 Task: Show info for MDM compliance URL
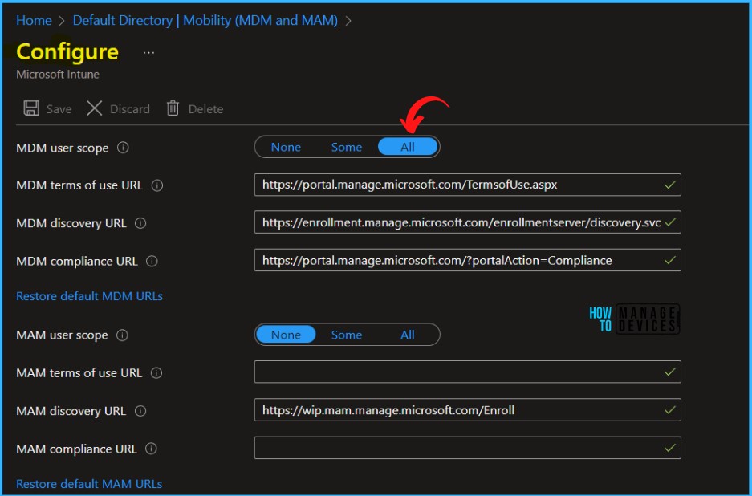152,261
